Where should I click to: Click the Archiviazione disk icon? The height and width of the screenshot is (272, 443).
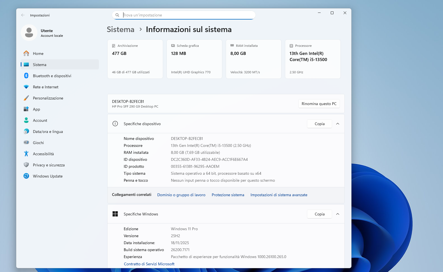tap(114, 46)
